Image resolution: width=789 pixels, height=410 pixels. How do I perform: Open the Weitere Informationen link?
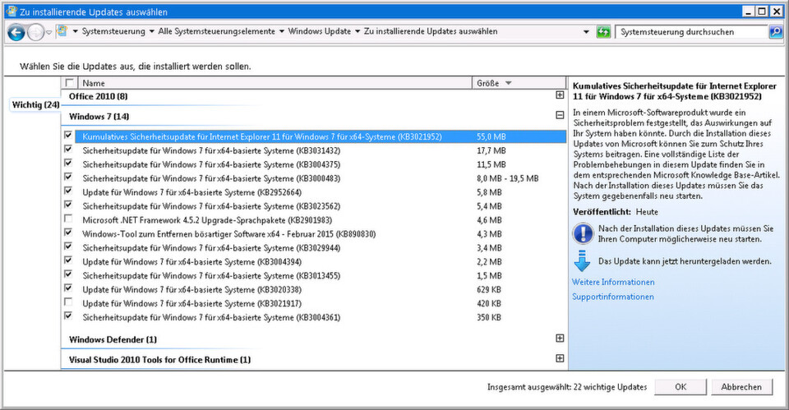point(613,282)
